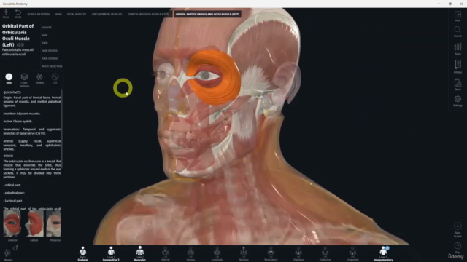The image size is (467, 262).
Task: Toggle the Nervous system layer off/on
Action: click(244, 254)
